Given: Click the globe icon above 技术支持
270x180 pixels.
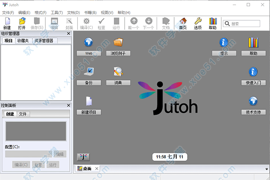Looking at the screenshot, I should tap(253, 101).
